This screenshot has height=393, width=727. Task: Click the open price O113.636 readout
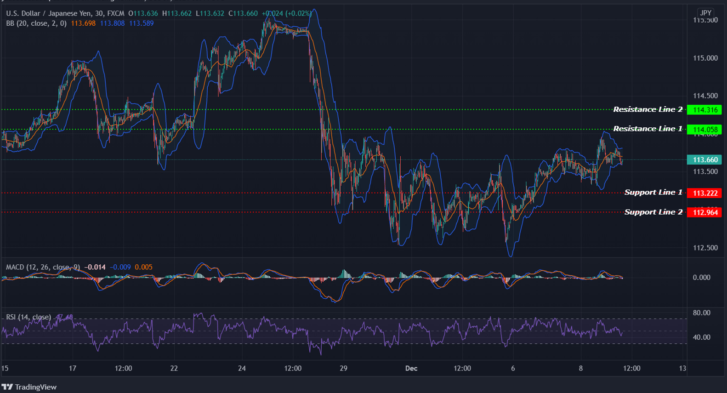(143, 13)
